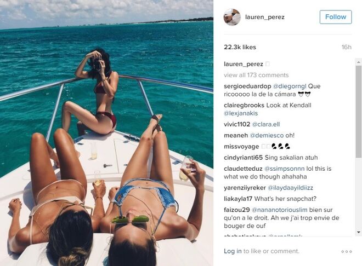Open the three-dot more options menu
Image resolution: width=362 pixels, height=266 pixels.
[x=347, y=251]
